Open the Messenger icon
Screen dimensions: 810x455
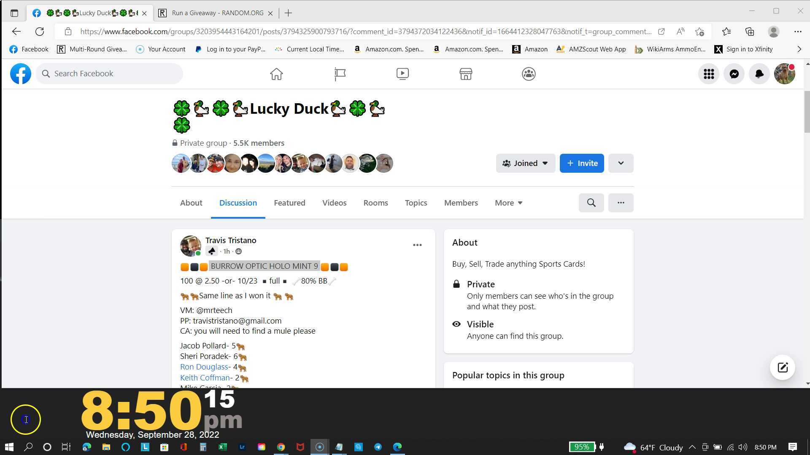[x=734, y=74]
